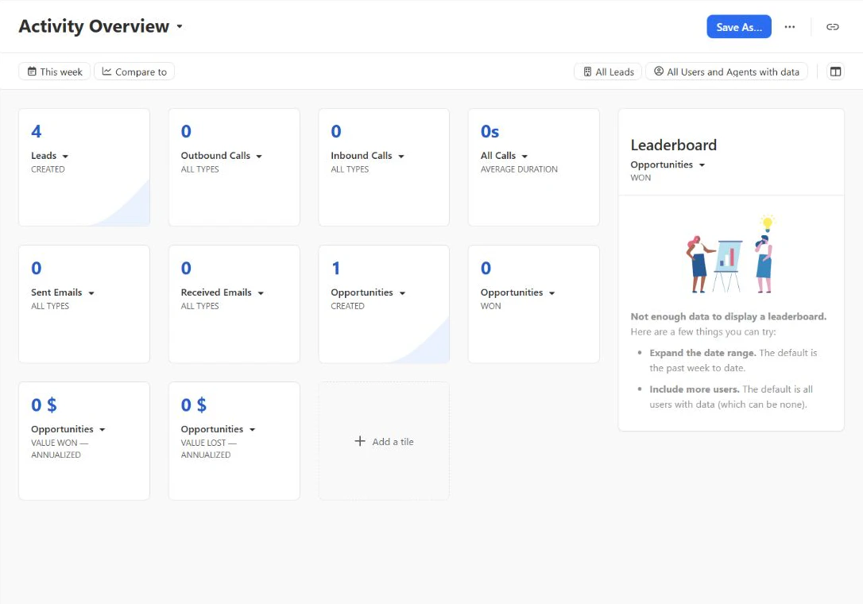This screenshot has height=604, width=863.
Task: Click the plus icon in Add a tile
Action: click(360, 441)
